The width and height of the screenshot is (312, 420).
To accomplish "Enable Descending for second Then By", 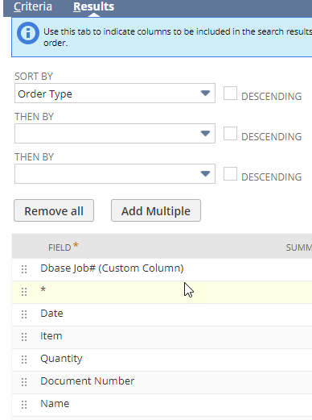I will (x=230, y=174).
